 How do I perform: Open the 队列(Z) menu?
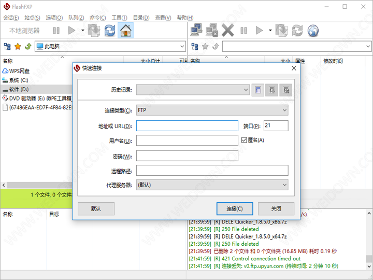(x=76, y=18)
